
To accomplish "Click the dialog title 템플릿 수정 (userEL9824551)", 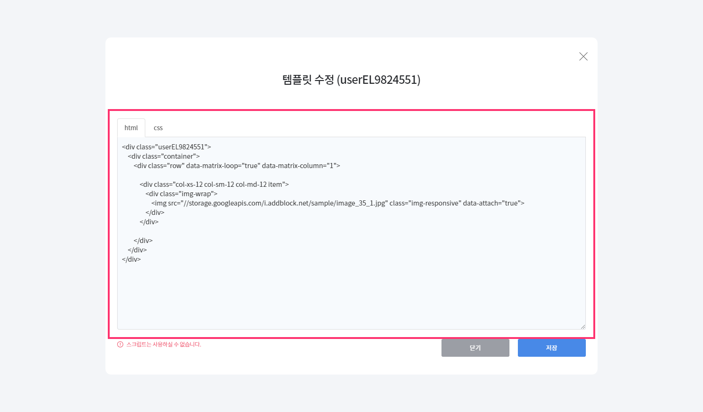I will 351,80.
